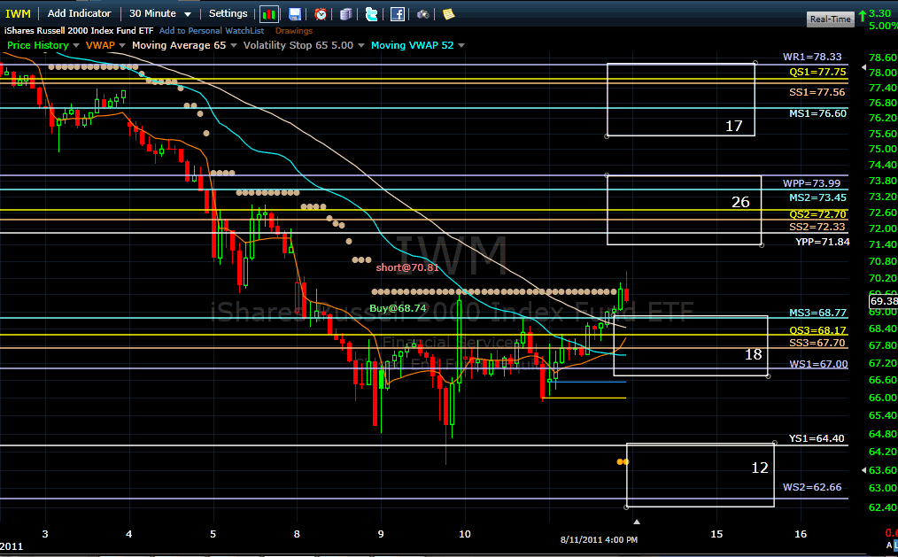Screen dimensions: 898x557
Task: Click the 8/11/2011 4:00 PM timestamp
Action: [599, 539]
